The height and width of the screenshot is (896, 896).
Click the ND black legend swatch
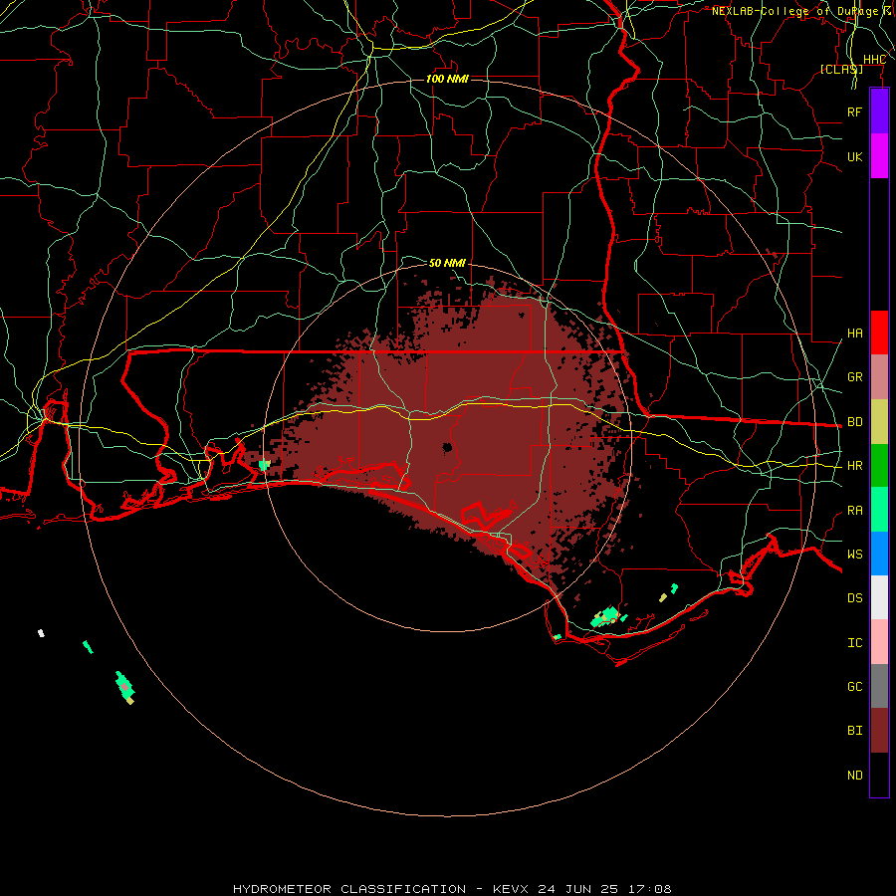tap(879, 775)
